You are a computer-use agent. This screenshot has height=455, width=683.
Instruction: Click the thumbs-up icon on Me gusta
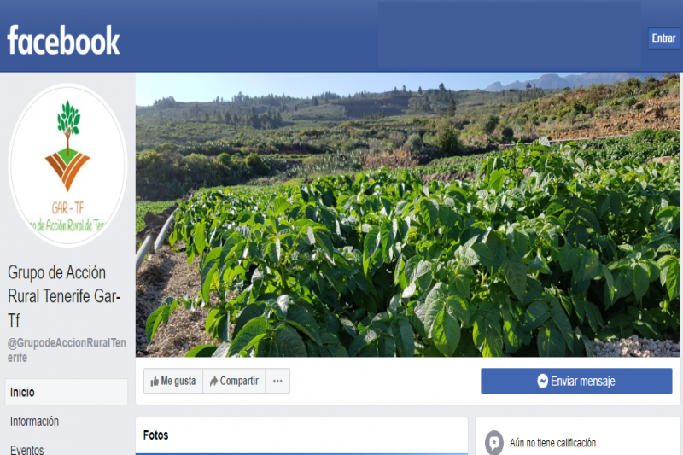coord(155,382)
